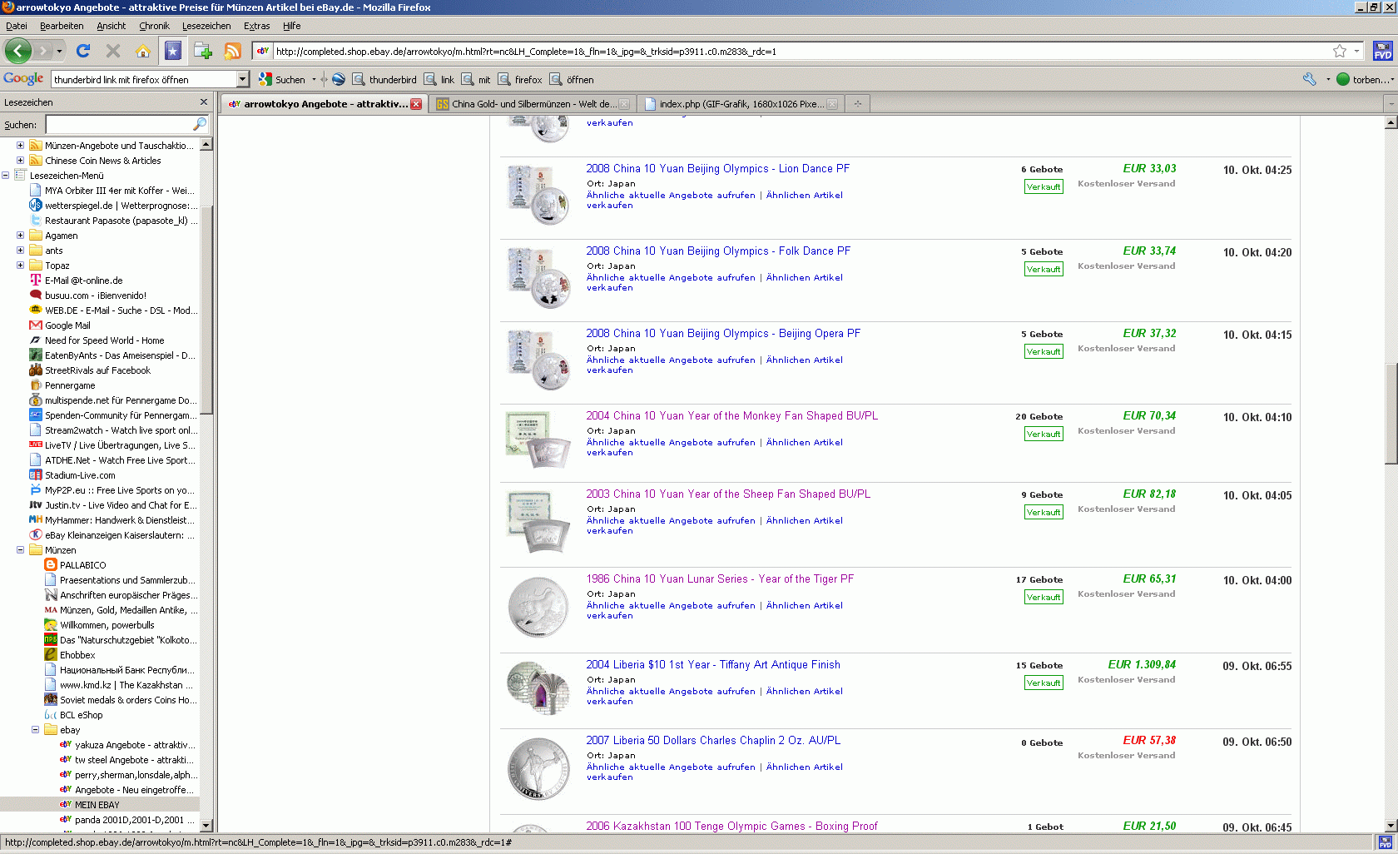Star this page in the address bar
This screenshot has width=1398, height=854.
coord(1339,52)
